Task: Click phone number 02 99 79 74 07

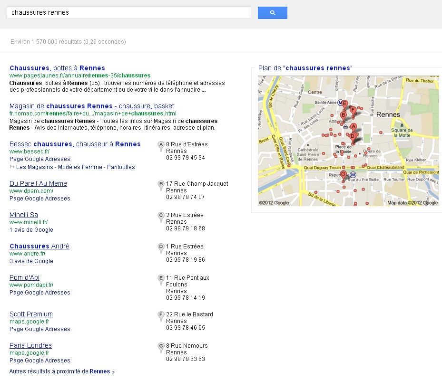Action: pos(185,197)
